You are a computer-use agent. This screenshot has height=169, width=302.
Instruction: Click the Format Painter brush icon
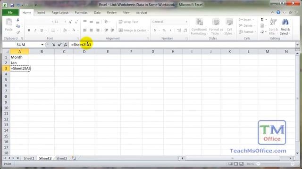point(18,32)
